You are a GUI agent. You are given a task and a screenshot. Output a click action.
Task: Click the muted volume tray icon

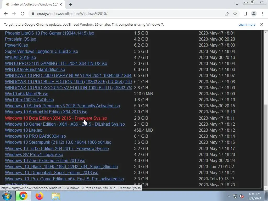point(242,196)
